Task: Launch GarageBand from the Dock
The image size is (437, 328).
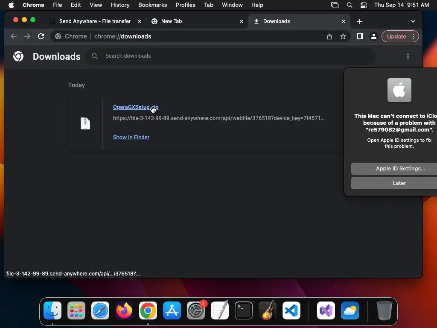Action: tap(268, 310)
